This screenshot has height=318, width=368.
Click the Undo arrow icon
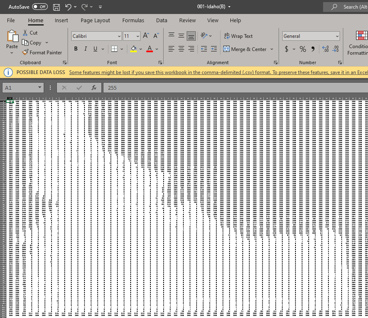pyautogui.click(x=68, y=7)
